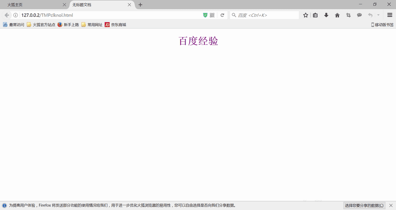This screenshot has width=396, height=210.
Task: Minimize the Firefox window
Action: (361, 4)
